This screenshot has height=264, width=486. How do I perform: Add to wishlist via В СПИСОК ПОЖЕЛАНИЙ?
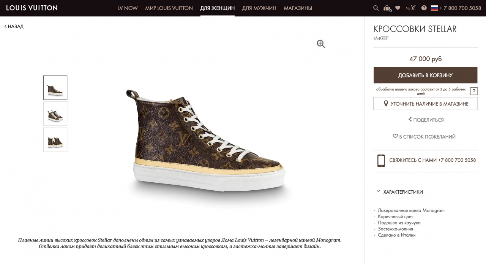[424, 137]
